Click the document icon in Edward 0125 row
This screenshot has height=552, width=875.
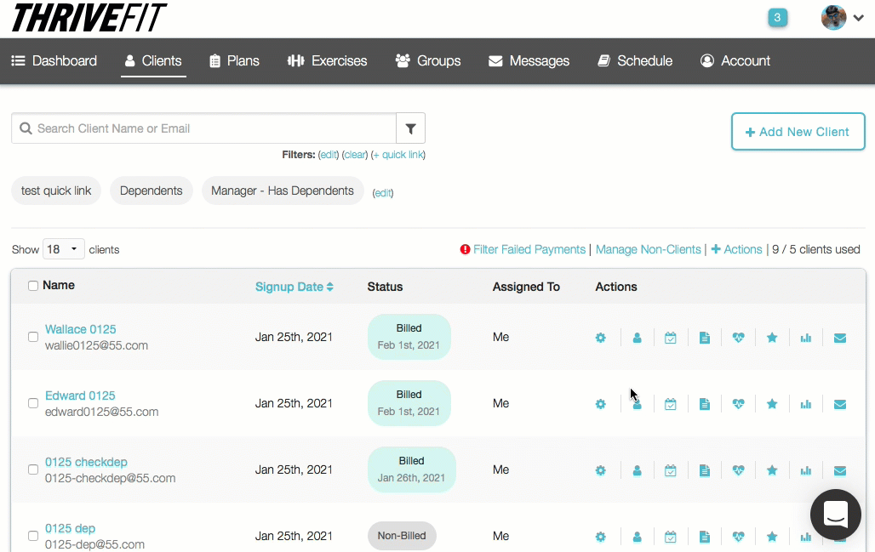coord(704,404)
